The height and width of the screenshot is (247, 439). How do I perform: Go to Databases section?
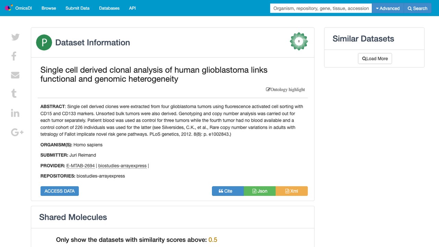tap(109, 8)
